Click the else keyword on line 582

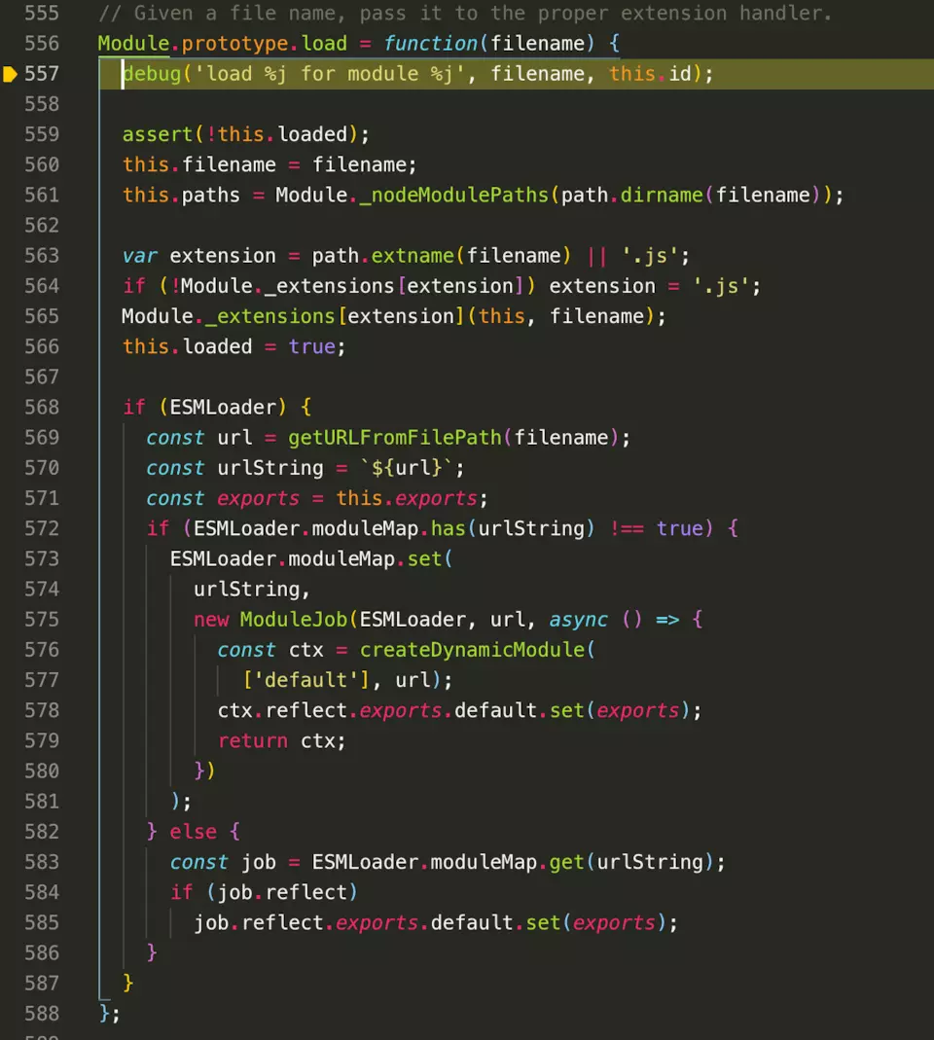pos(193,832)
